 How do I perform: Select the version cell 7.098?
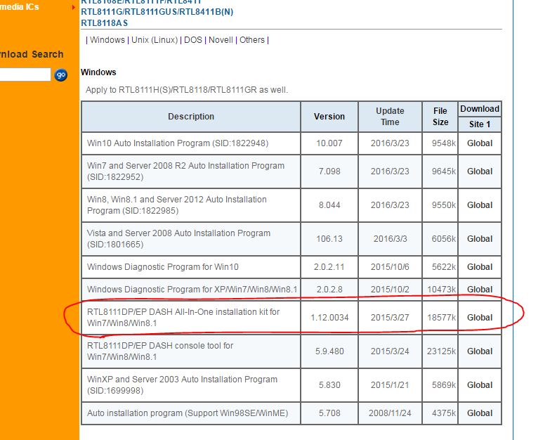[x=329, y=172]
